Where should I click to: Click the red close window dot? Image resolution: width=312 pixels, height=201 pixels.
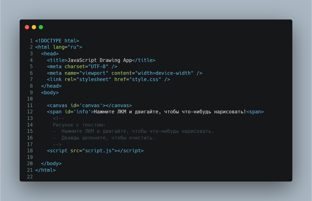click(27, 27)
